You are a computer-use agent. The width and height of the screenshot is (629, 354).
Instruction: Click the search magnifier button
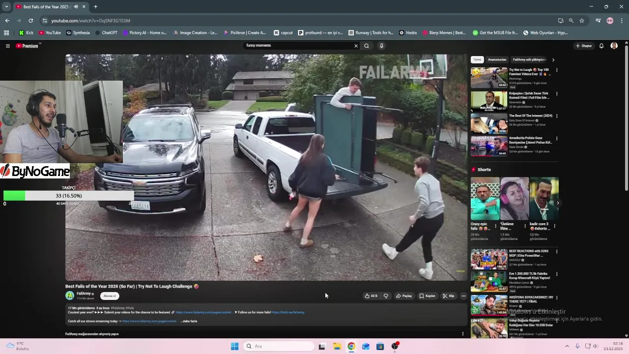click(x=367, y=46)
